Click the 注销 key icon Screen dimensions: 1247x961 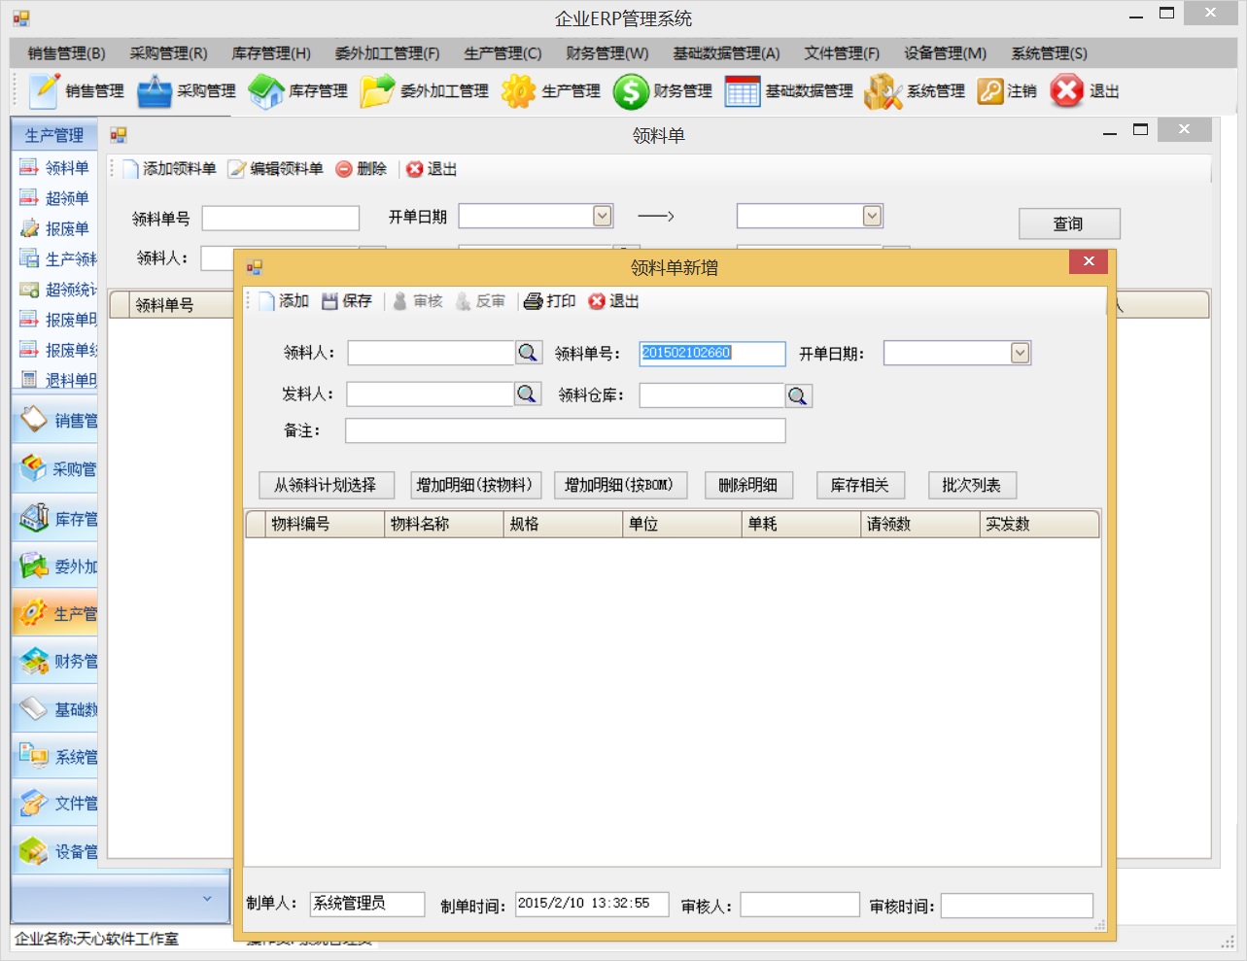click(989, 91)
